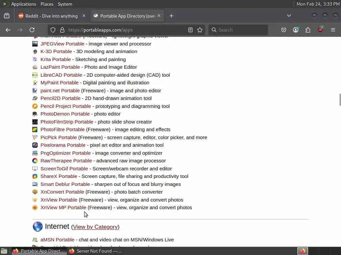Reload the current page
Viewport: 341px width, 255px height.
(32, 30)
